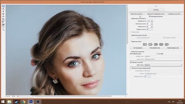Select the Push Left tool
Viewport: 185px width, 104px height.
tap(3, 19)
